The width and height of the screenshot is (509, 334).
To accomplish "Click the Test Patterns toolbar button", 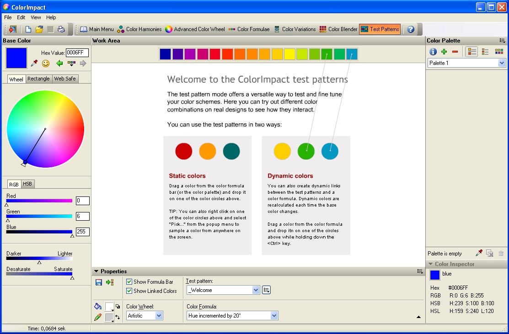I will click(x=380, y=29).
